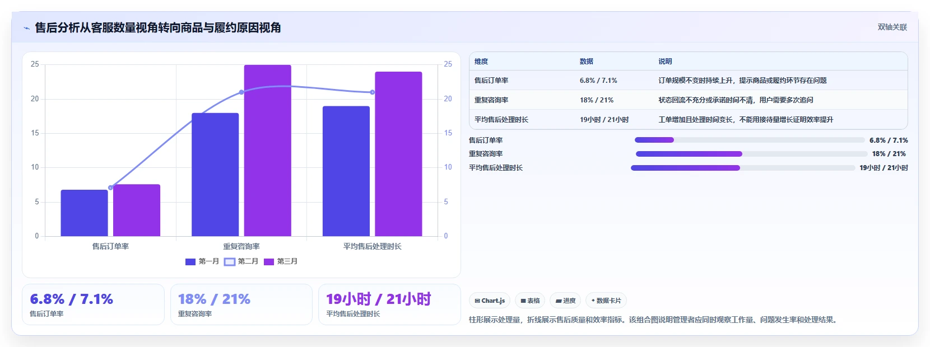
Task: Click the 第一月 bar for 平均售后处理时长
Action: click(x=346, y=171)
